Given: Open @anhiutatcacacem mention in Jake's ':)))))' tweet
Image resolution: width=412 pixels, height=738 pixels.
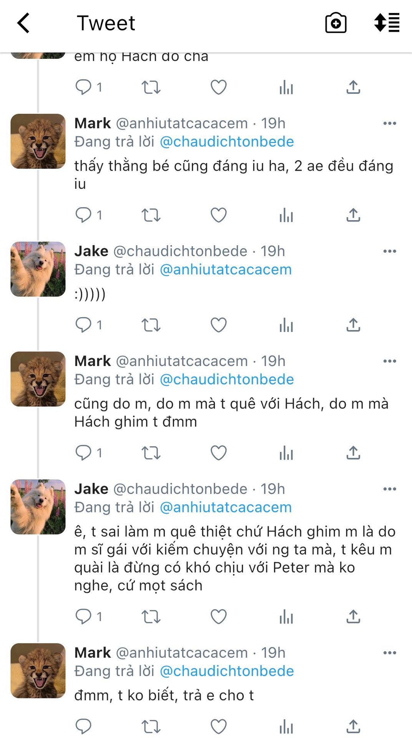Looking at the screenshot, I should (226, 270).
